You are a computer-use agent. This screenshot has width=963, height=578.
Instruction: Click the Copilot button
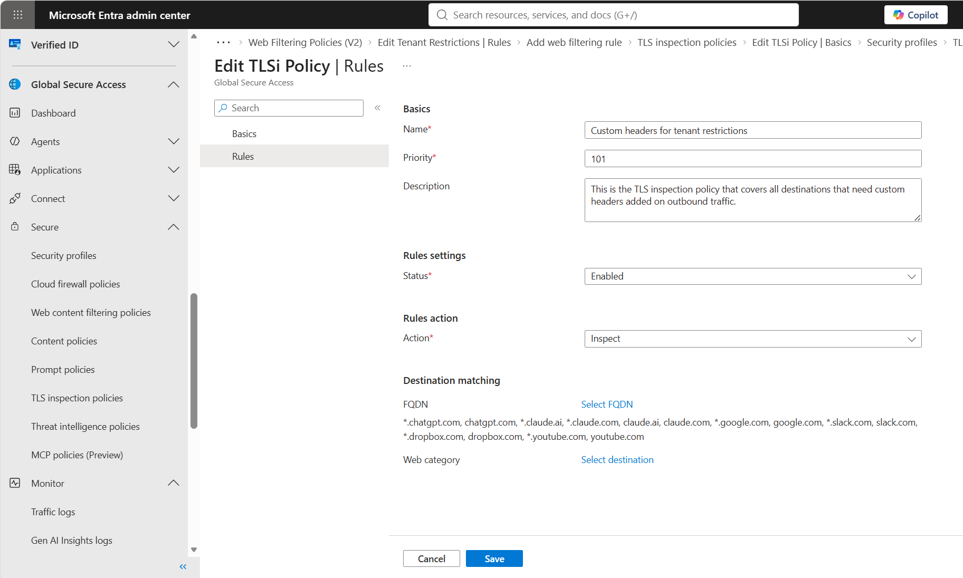916,15
